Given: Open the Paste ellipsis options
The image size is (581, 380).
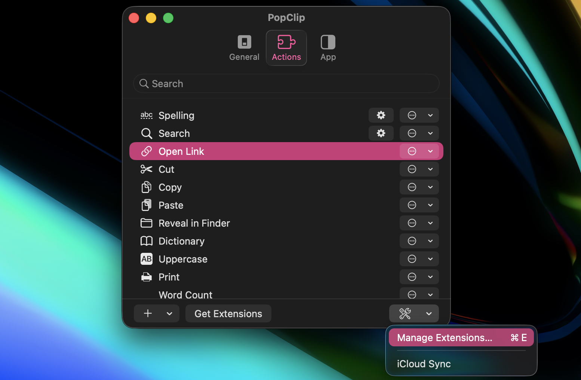Looking at the screenshot, I should pos(412,205).
